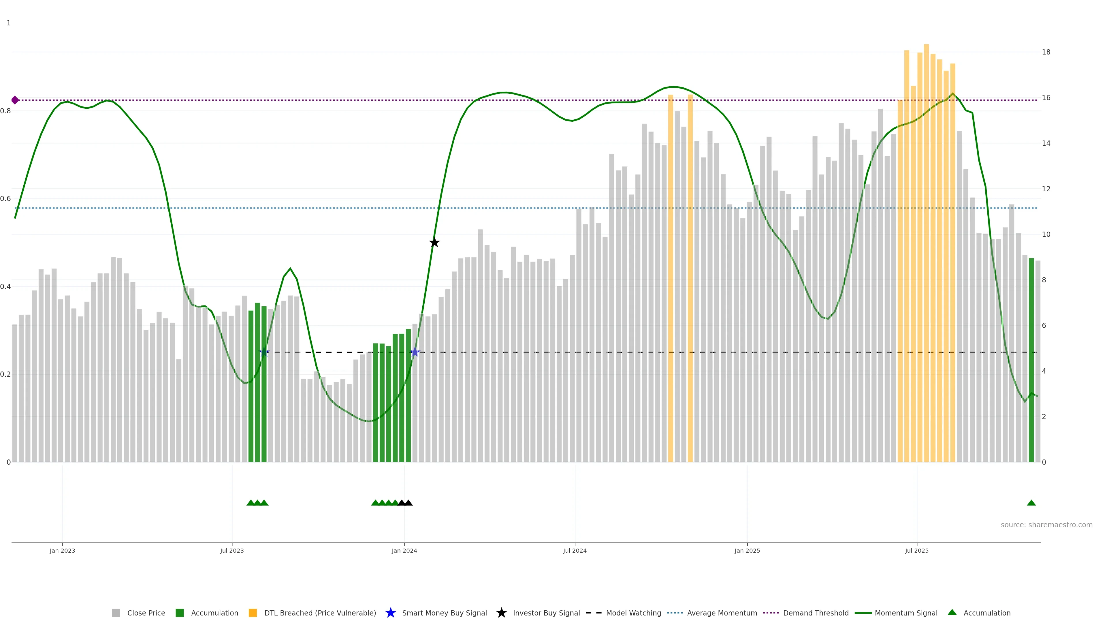The height and width of the screenshot is (623, 1107).
Task: Click the Jan 2025 axis label
Action: point(747,550)
